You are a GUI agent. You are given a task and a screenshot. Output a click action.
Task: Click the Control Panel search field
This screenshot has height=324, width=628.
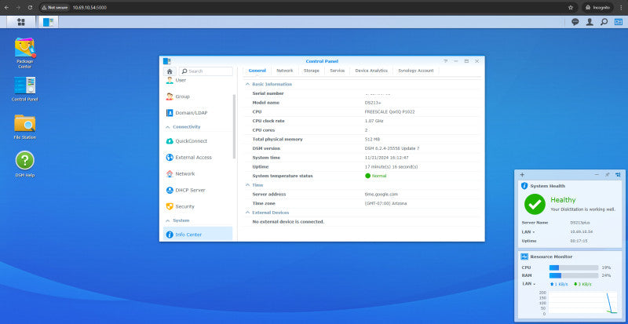pos(206,71)
